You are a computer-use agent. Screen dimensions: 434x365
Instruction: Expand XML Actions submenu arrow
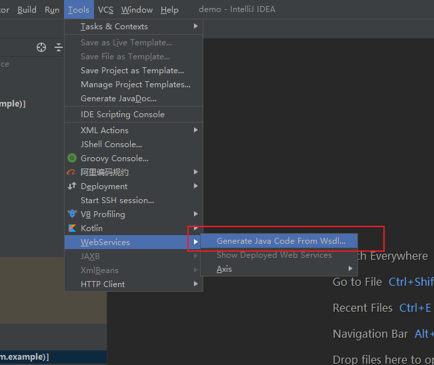[x=196, y=130]
